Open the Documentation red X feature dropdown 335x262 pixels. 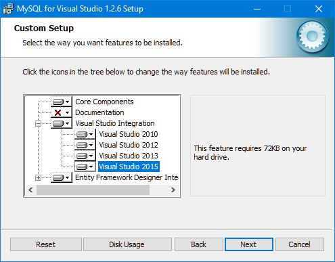(61, 112)
